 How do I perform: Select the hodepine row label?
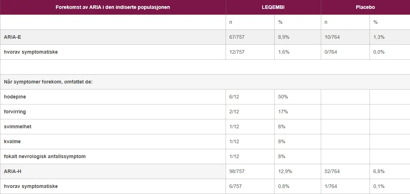coord(15,97)
